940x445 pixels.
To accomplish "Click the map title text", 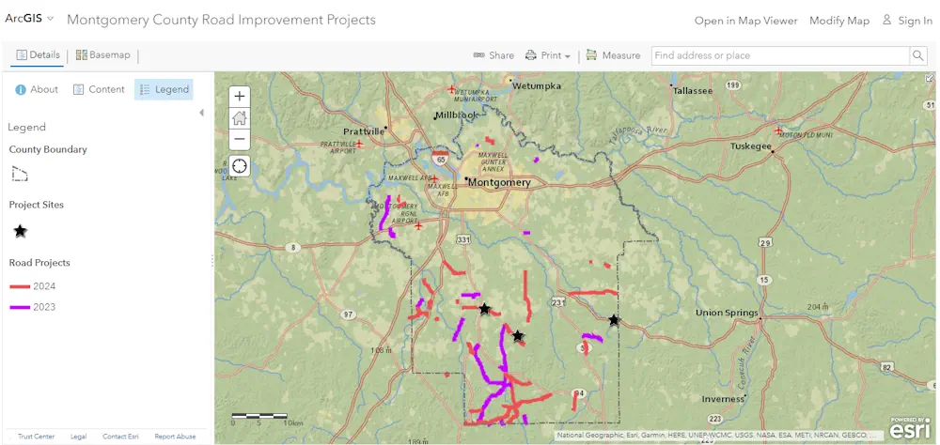I will coord(221,20).
